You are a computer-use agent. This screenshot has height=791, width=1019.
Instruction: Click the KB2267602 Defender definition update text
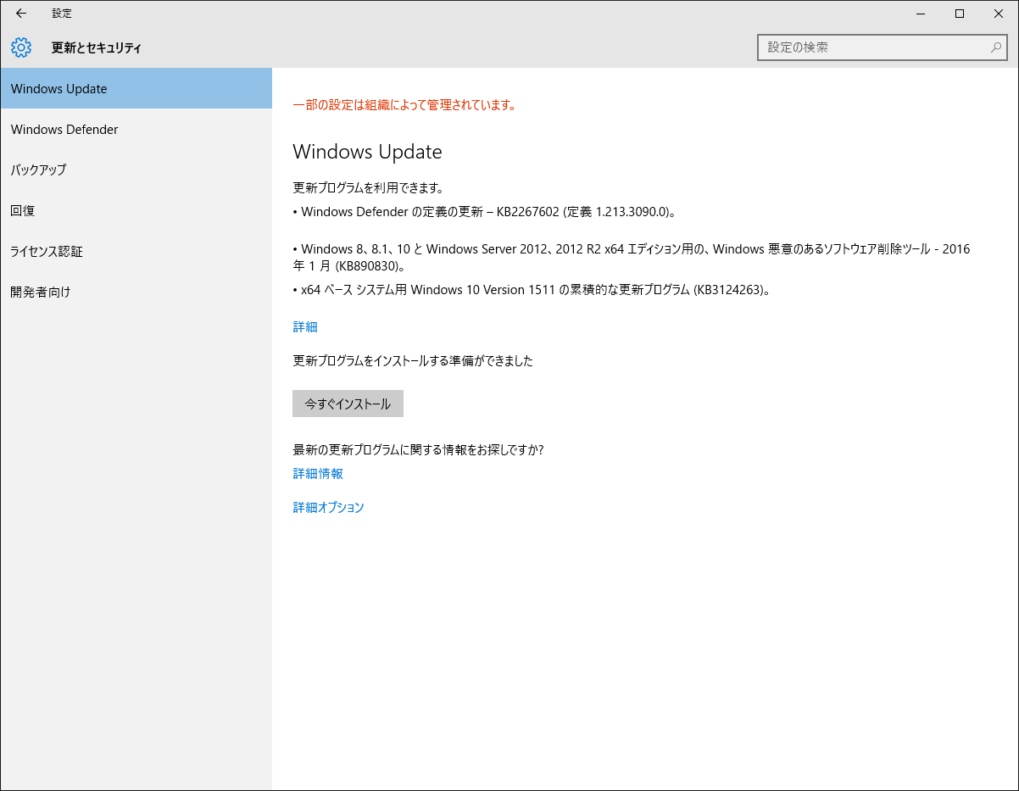click(x=484, y=212)
